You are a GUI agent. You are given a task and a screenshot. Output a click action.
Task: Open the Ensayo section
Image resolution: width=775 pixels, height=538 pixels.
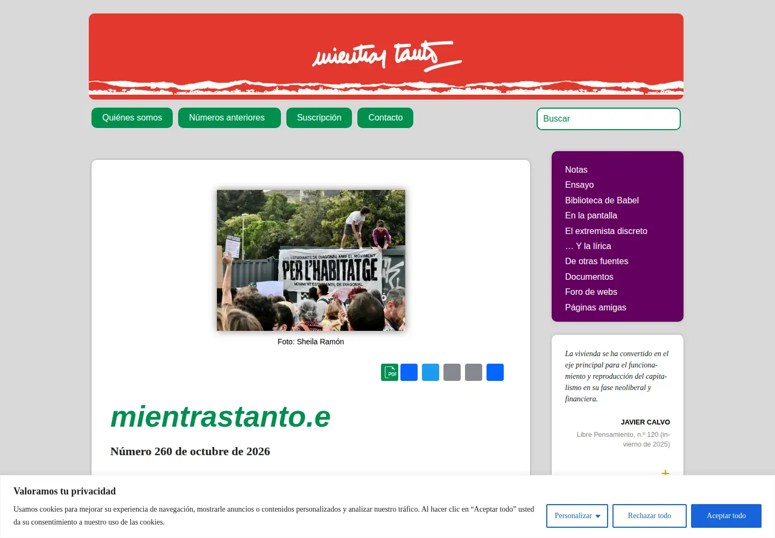[579, 185]
